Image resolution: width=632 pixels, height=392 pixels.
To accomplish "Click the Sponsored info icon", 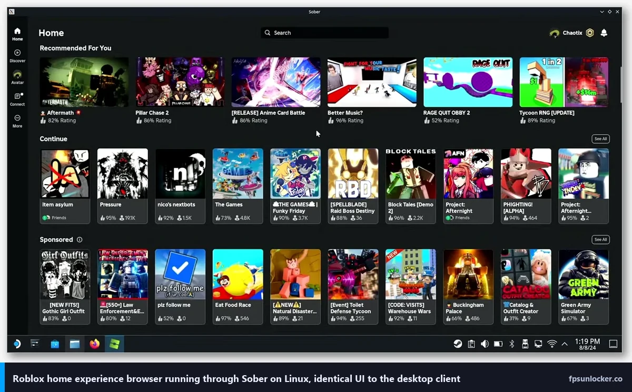I will click(80, 239).
